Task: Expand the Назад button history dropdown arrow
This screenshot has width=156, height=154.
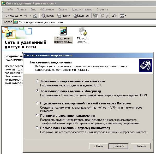Action: click(x=21, y=16)
